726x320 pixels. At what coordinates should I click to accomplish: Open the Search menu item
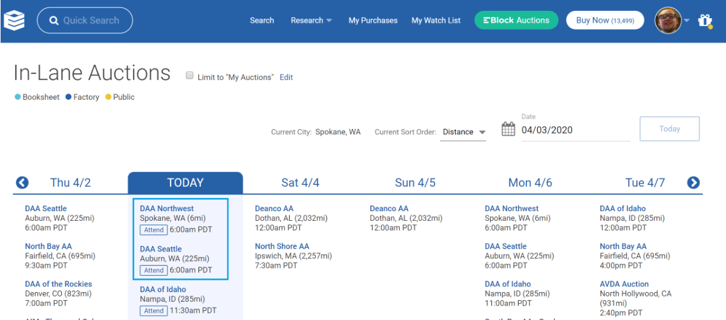[x=262, y=21]
